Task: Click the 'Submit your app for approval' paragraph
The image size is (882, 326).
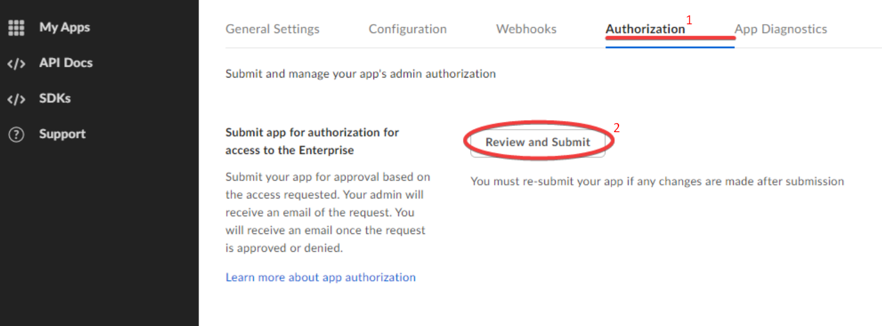Action: pyautogui.click(x=328, y=212)
